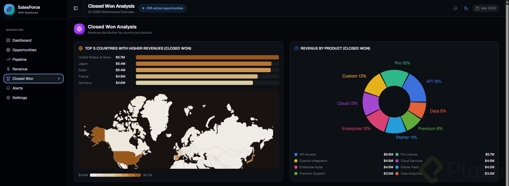509x186 pixels.
Task: Click the SalesForce logo icon
Action: coord(9,9)
